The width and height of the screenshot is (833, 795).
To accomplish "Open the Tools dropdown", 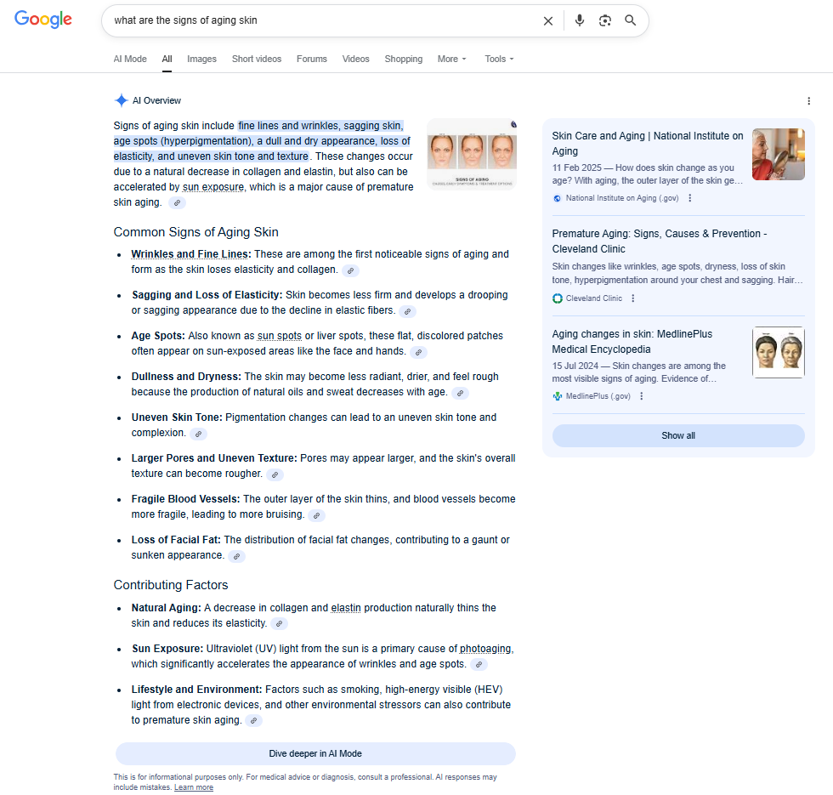I will 499,60.
